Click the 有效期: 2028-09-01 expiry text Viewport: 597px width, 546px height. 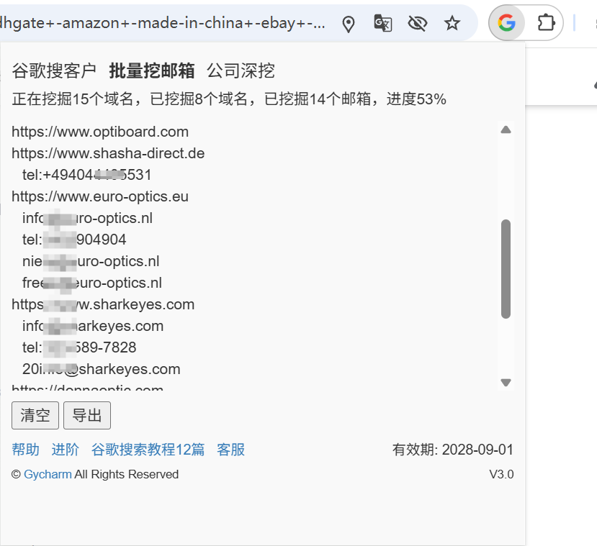click(453, 450)
